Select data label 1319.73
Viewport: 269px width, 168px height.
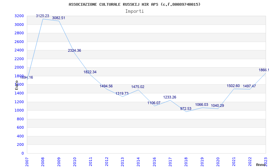(x=122, y=94)
